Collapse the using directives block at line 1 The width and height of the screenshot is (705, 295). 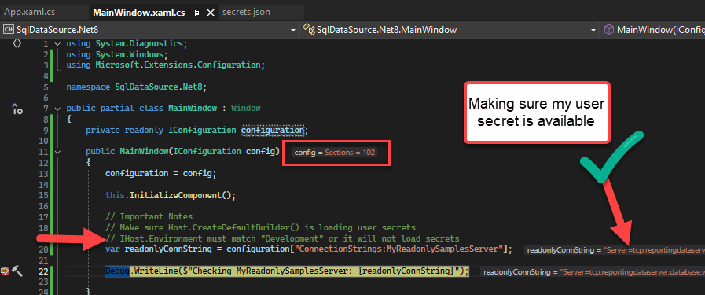click(57, 44)
